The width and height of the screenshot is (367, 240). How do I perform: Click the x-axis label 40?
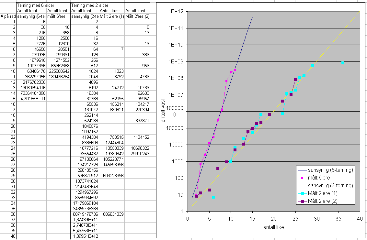coord(360,219)
